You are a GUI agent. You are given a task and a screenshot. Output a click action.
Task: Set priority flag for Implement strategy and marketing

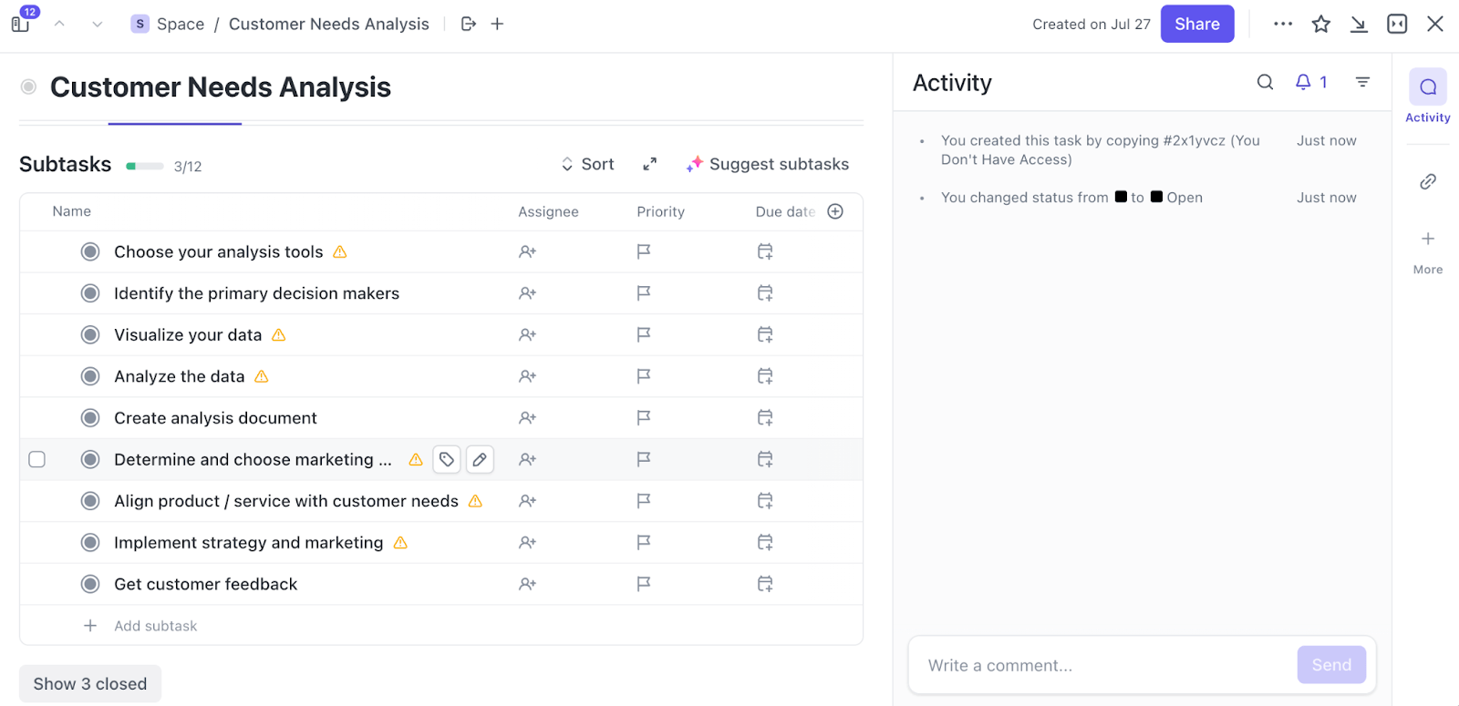pyautogui.click(x=644, y=542)
